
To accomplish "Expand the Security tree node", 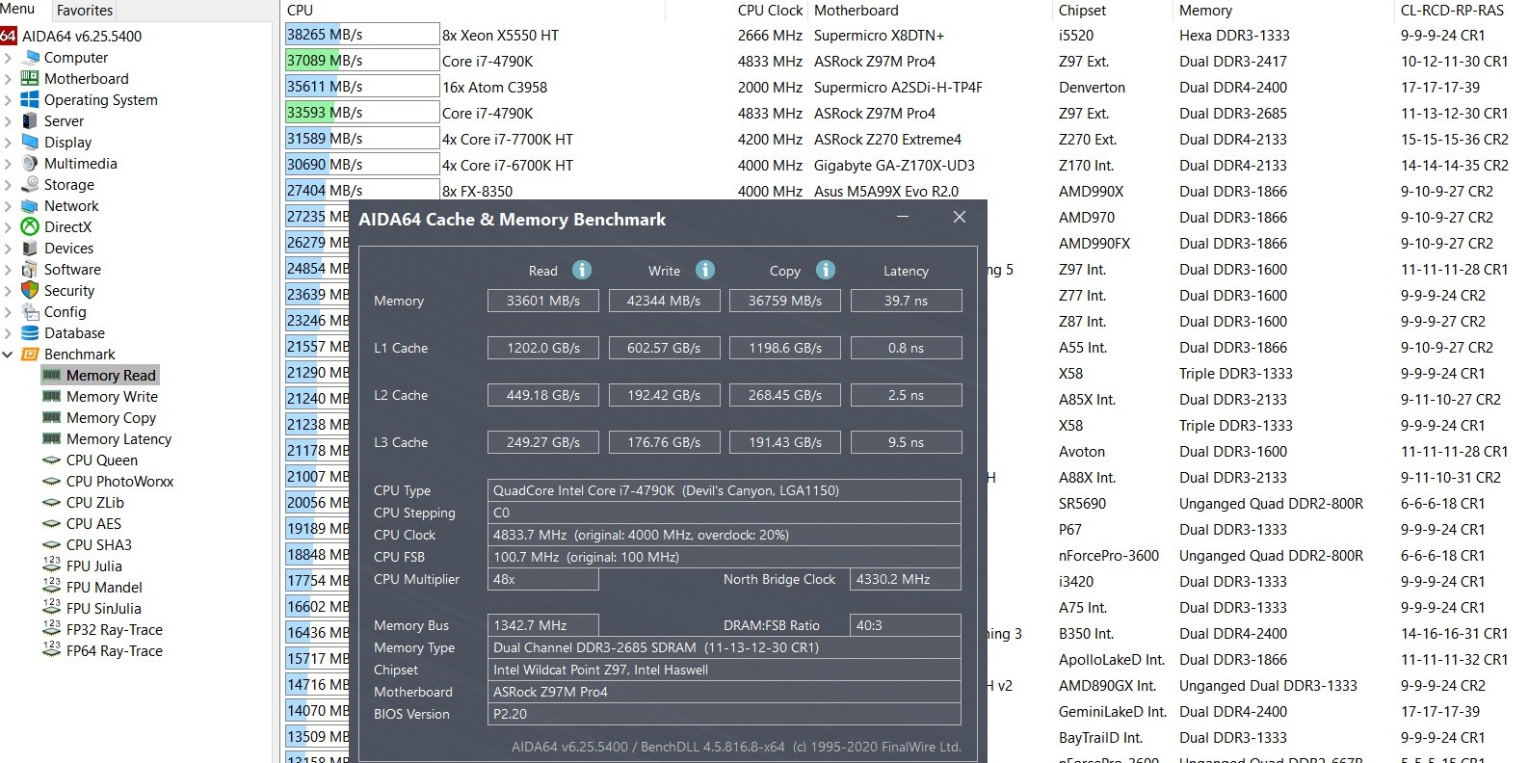I will [x=9, y=291].
